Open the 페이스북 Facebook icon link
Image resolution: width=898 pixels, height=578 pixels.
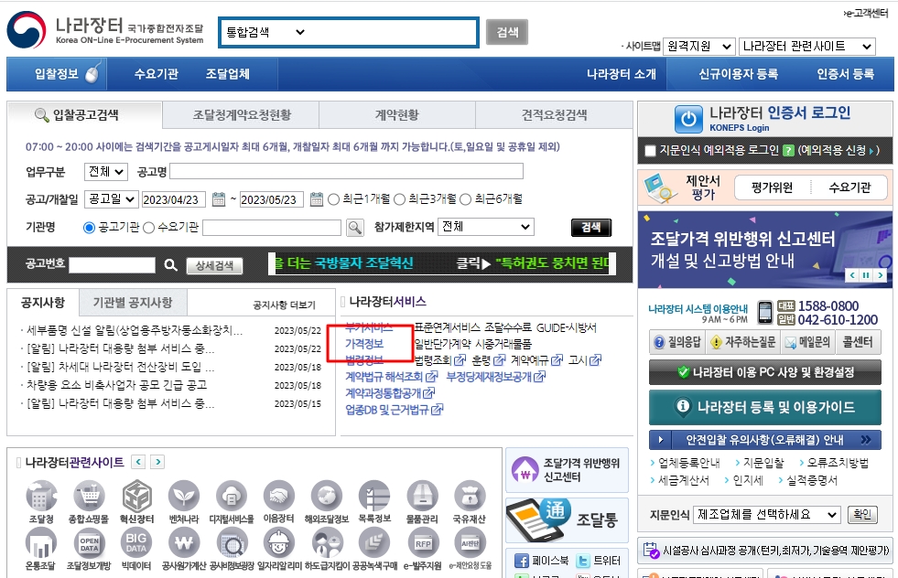523,561
